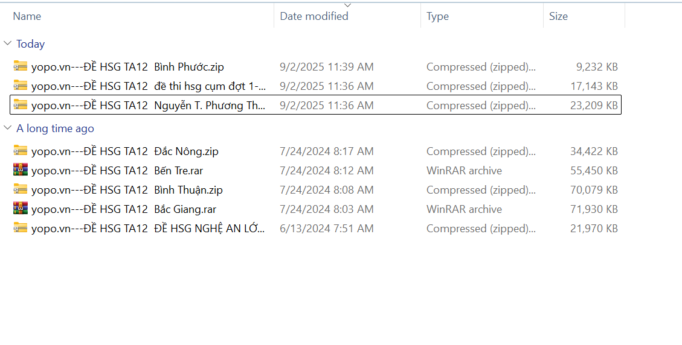The height and width of the screenshot is (345, 682).
Task: Click the WinRAR icon for Bến Tre.rar
Action: tap(21, 170)
